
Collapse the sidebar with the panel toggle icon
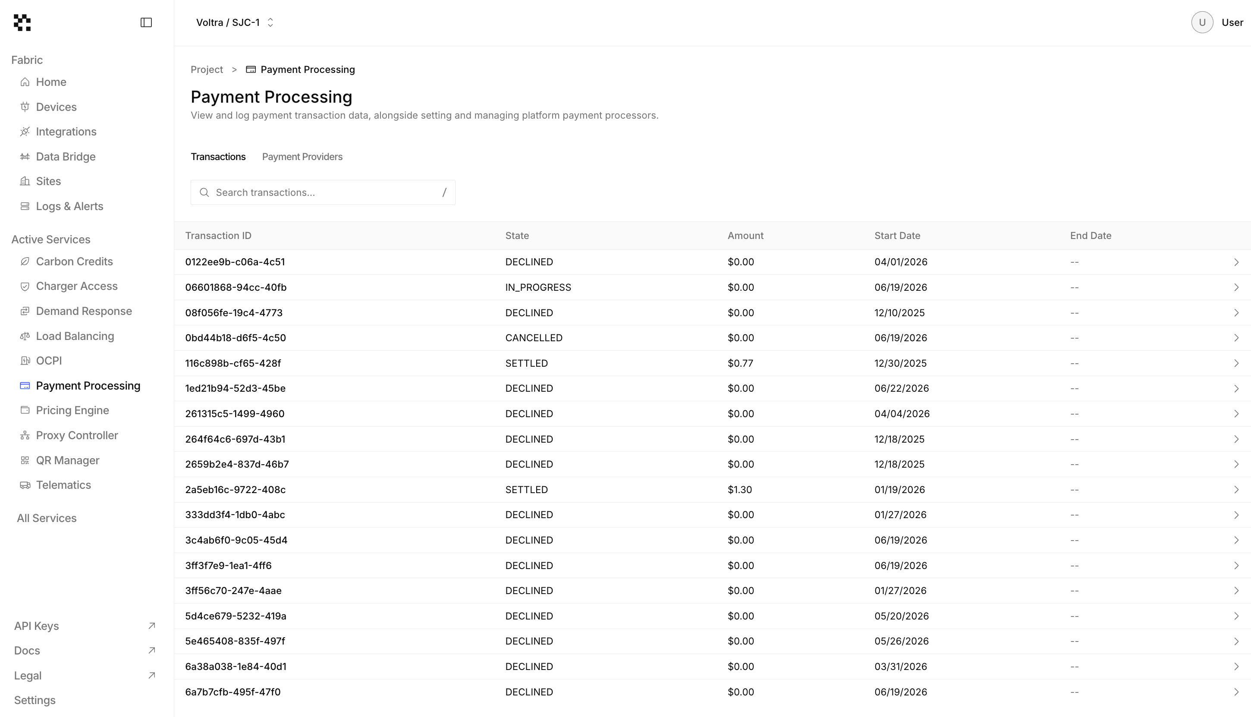[146, 23]
